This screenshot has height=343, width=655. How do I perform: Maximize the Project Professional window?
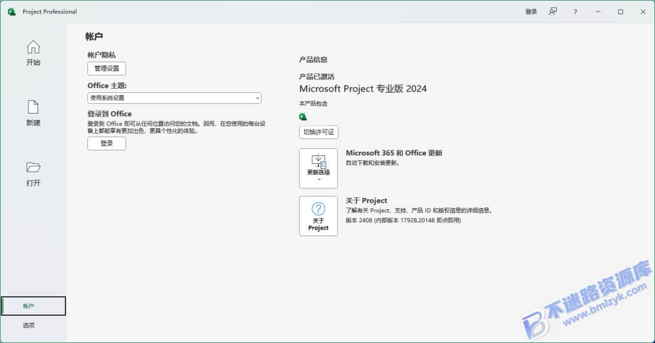[620, 12]
